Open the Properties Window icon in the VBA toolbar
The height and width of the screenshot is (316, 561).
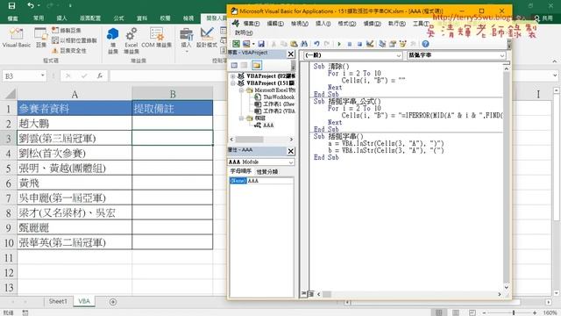click(393, 44)
